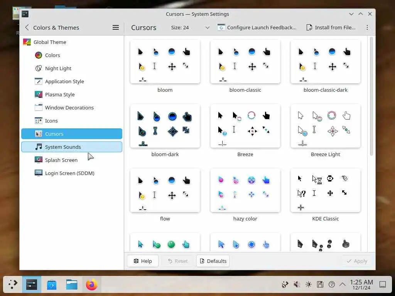395x296 pixels.
Task: Click the Help button
Action: (x=143, y=261)
